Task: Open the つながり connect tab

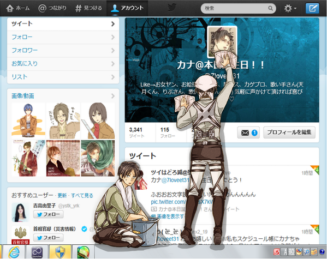Action: (x=52, y=8)
